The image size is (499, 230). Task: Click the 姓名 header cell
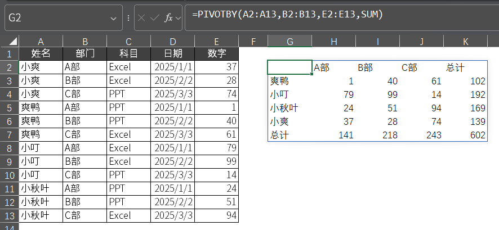[41, 53]
